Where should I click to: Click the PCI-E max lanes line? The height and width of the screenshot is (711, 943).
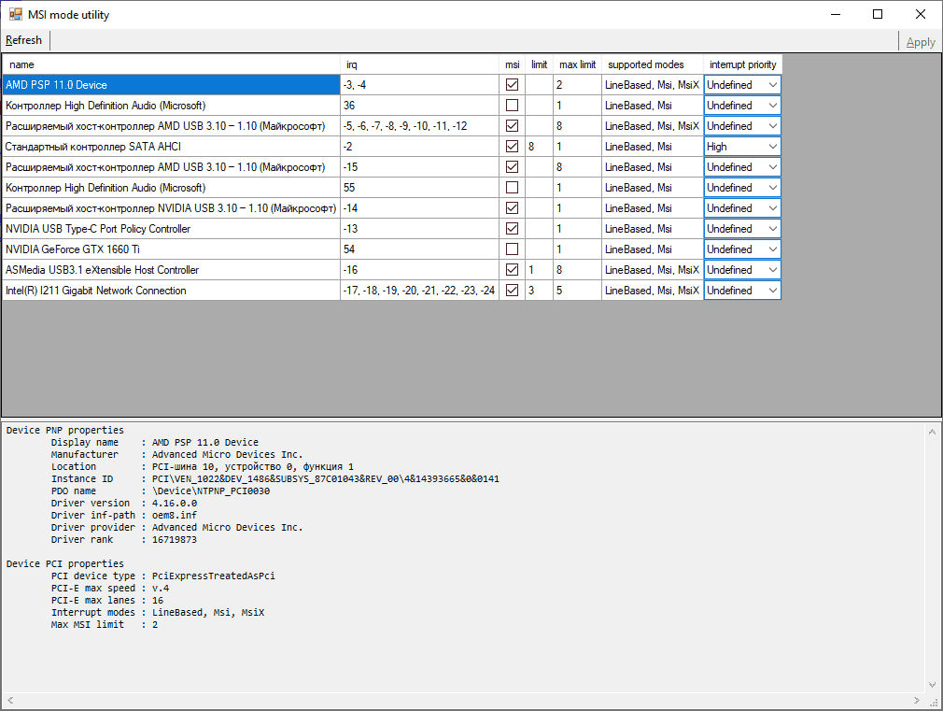(107, 600)
